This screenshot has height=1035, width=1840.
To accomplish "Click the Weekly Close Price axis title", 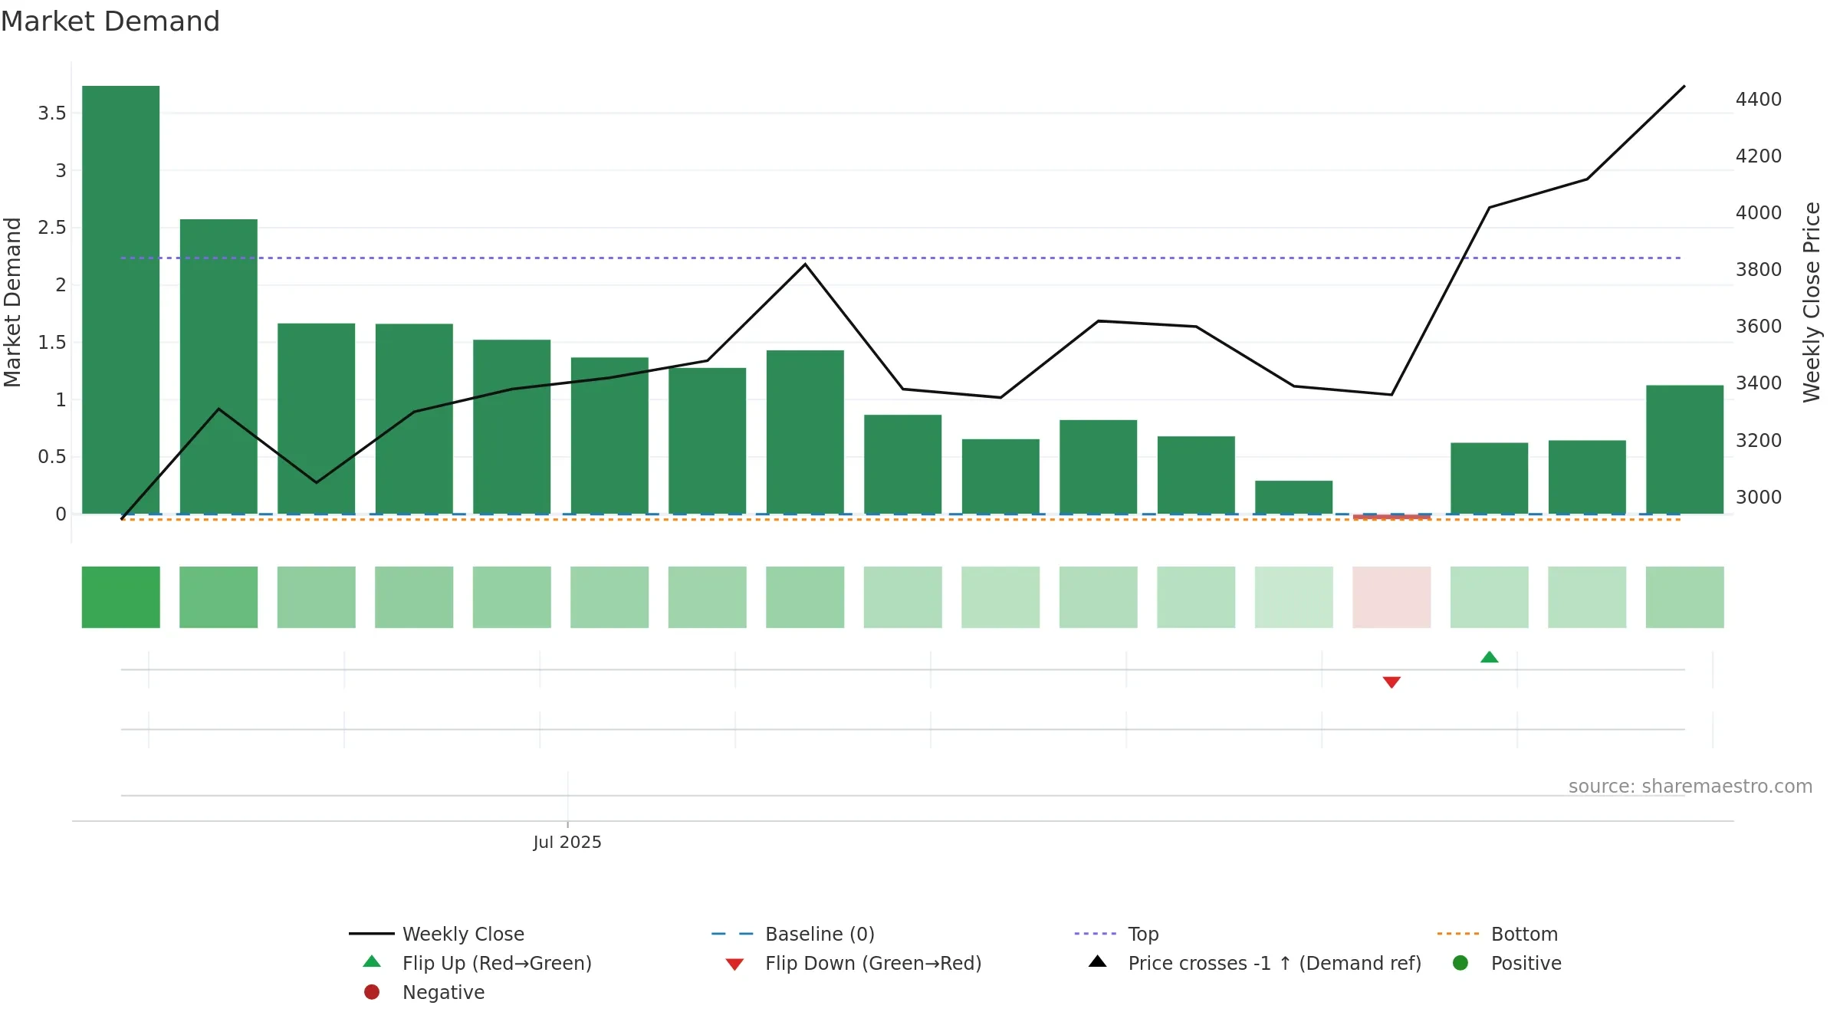I will [1812, 302].
